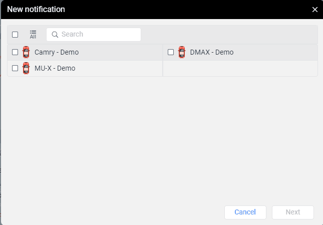
Task: Click the Camry car icon
Action: 26,52
